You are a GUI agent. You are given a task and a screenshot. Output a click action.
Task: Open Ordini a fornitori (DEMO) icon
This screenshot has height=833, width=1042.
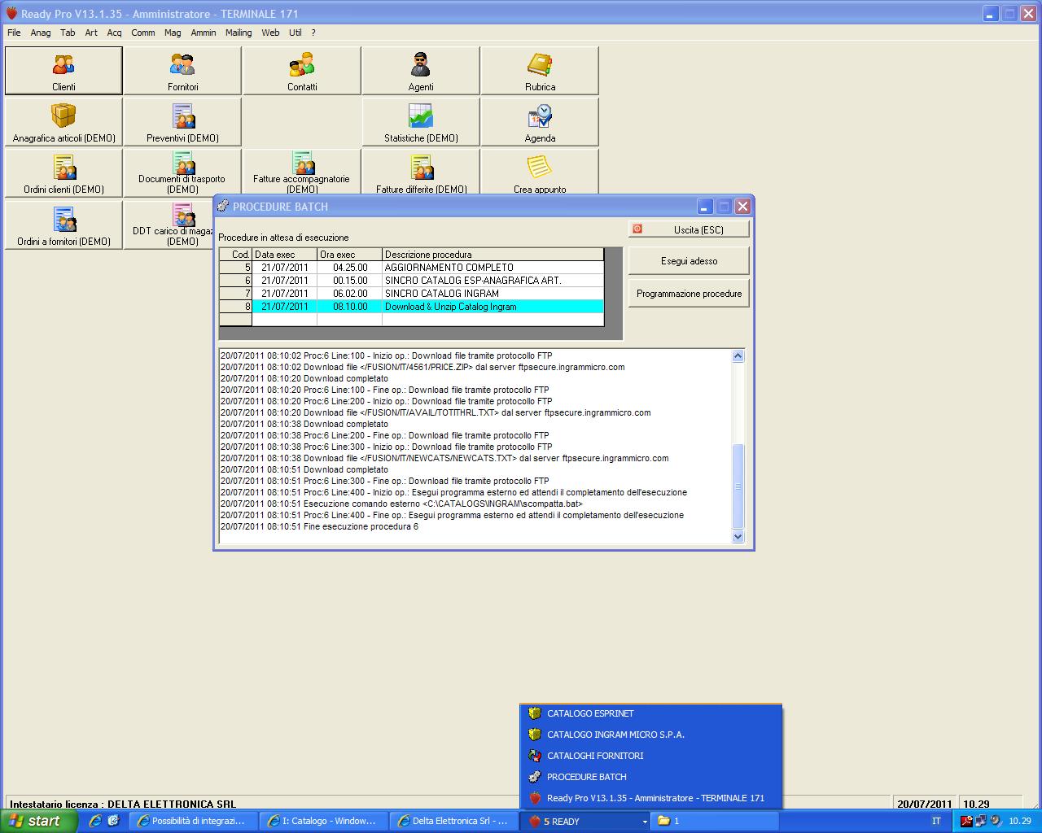coord(63,225)
